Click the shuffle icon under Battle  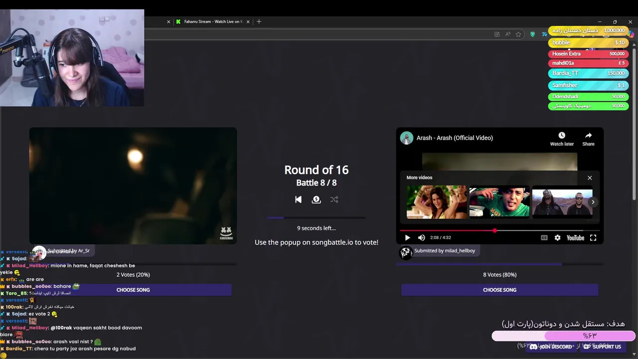(x=334, y=199)
